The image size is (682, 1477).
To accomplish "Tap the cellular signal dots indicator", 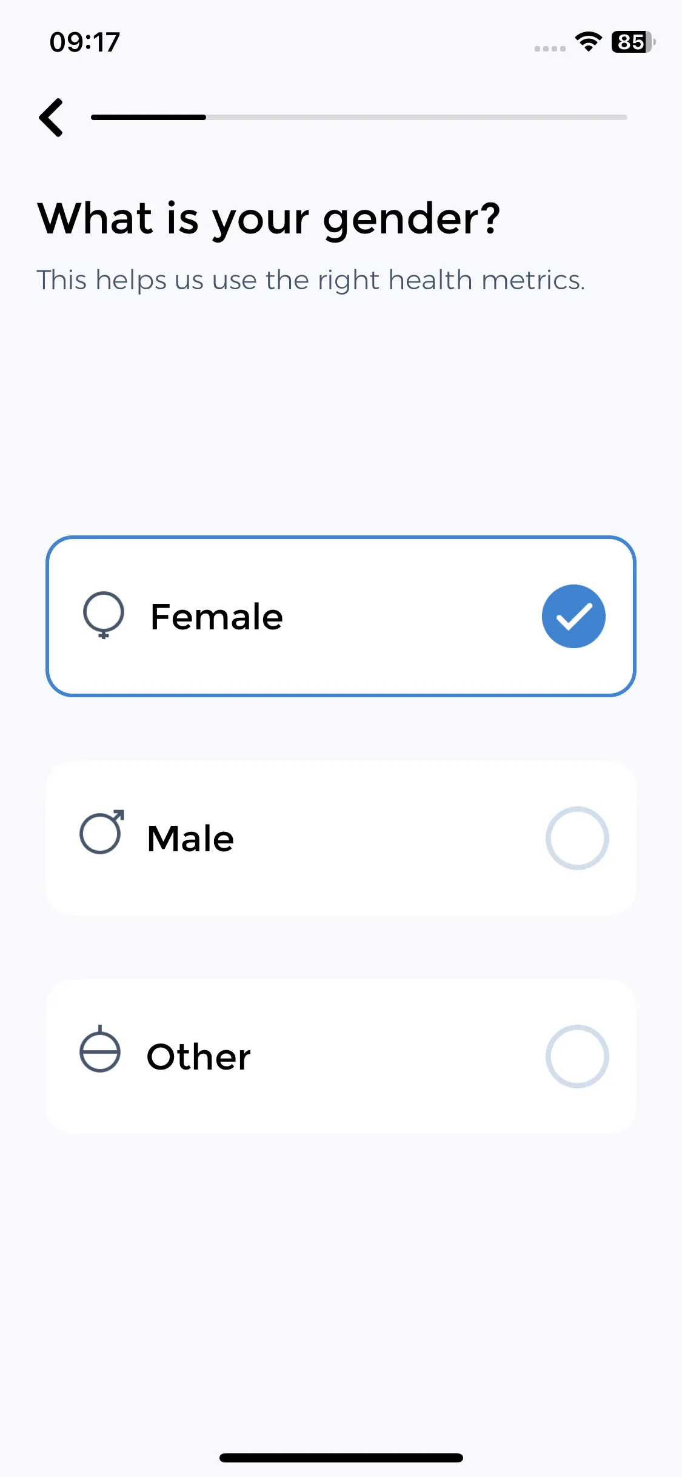I will (550, 49).
